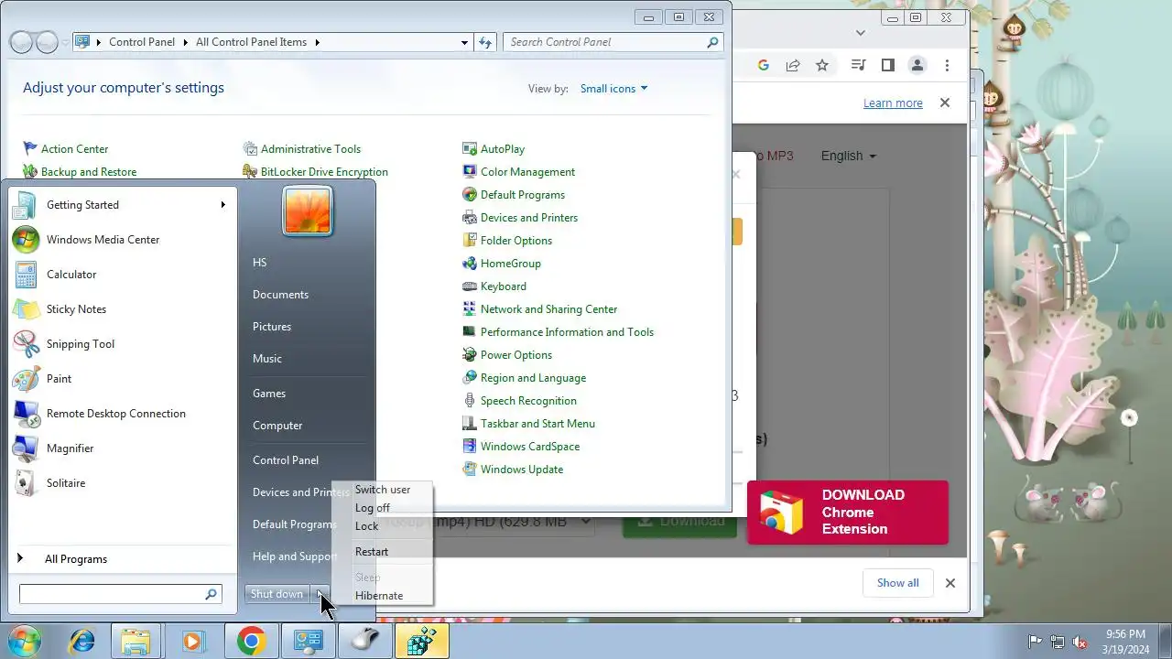Open Documents from Start menu right pane

280,295
